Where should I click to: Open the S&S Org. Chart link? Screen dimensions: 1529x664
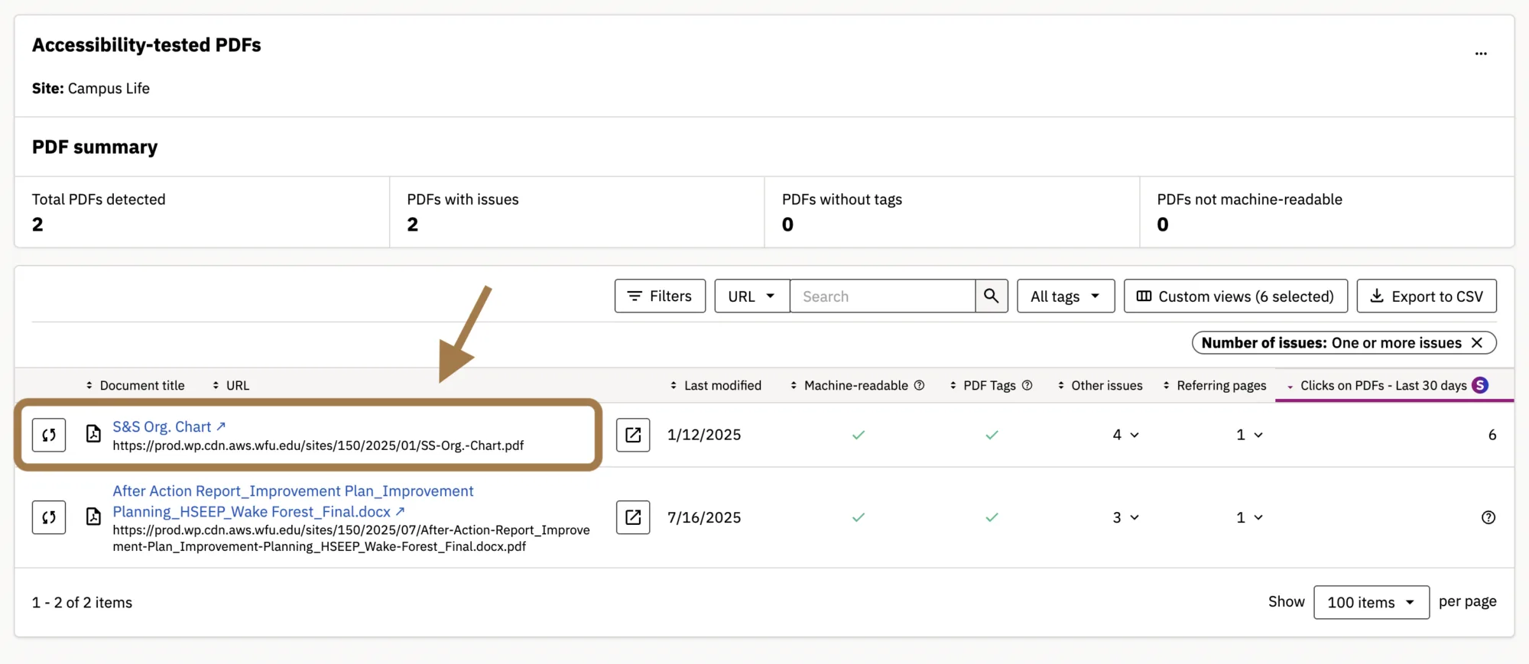pyautogui.click(x=169, y=426)
